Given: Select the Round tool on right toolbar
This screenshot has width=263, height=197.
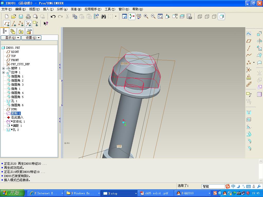Looking at the screenshot, I should (x=249, y=141).
